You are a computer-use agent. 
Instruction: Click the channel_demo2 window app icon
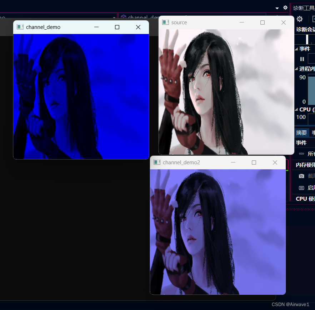pos(157,162)
